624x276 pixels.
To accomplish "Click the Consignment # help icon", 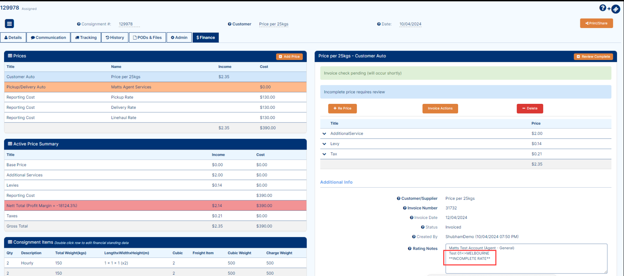I will coord(79,24).
